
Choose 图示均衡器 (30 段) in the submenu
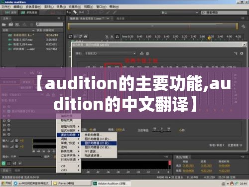point(99,147)
